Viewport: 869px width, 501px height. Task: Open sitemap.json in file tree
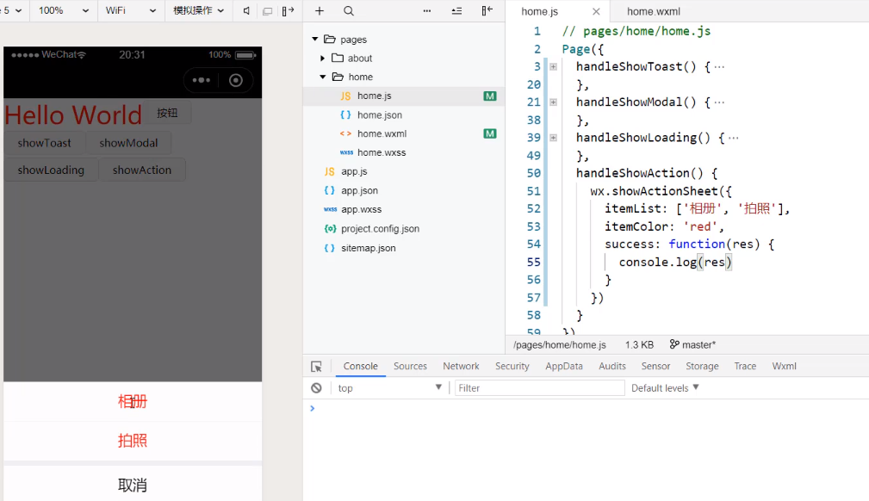pyautogui.click(x=368, y=248)
